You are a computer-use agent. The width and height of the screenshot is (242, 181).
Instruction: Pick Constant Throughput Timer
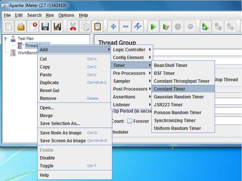(183, 81)
